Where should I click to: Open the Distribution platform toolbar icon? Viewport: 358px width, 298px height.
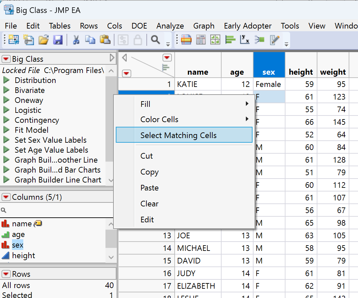230,40
